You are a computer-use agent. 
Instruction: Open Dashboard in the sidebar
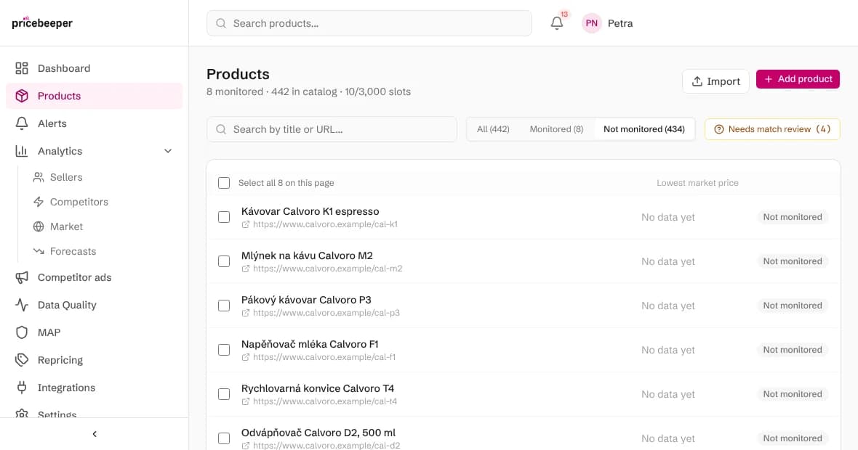pos(94,68)
